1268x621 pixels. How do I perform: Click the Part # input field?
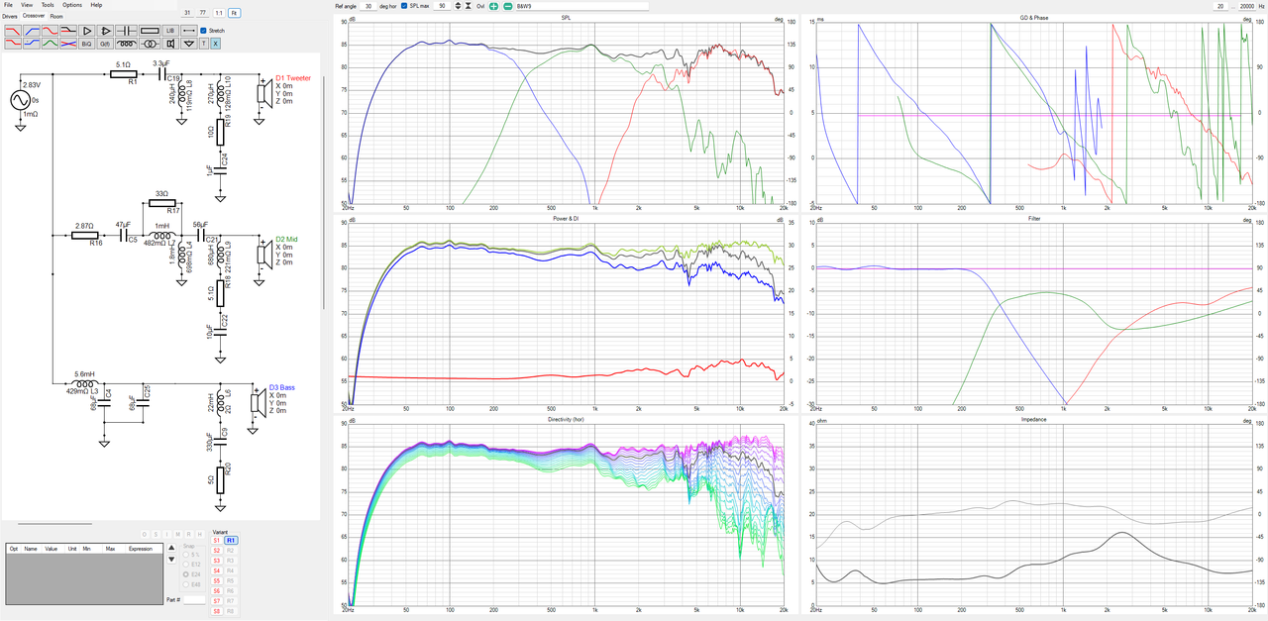click(195, 599)
